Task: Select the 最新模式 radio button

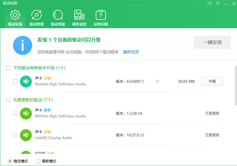Action: point(38,161)
